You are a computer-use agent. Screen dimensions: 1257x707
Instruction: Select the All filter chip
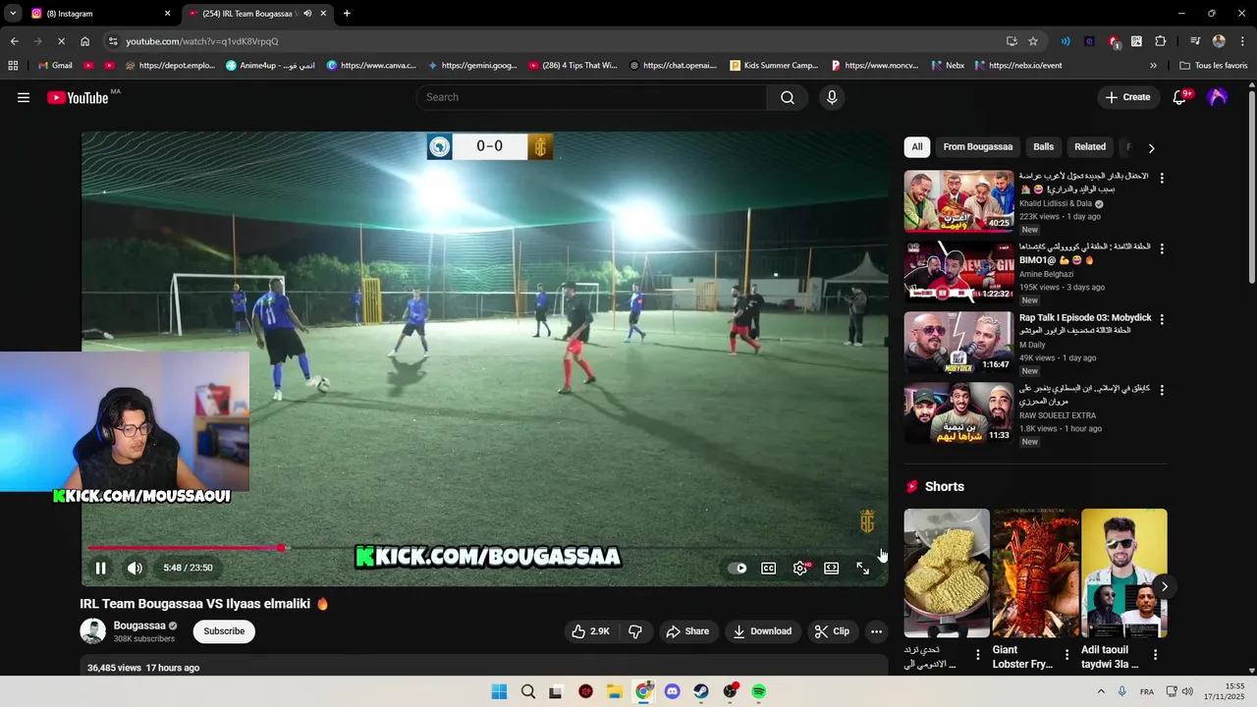click(917, 147)
